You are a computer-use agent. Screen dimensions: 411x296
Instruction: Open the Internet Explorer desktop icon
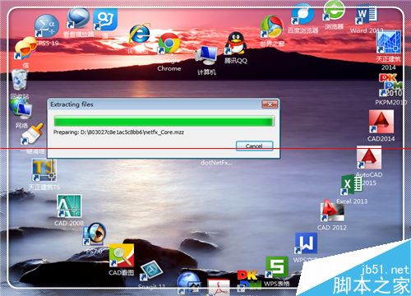(140, 34)
